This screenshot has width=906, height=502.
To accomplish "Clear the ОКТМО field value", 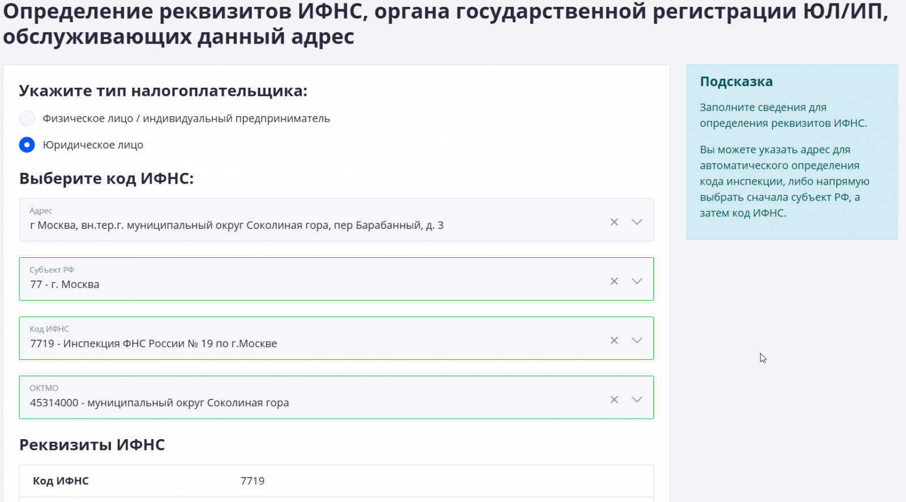I will coord(614,400).
